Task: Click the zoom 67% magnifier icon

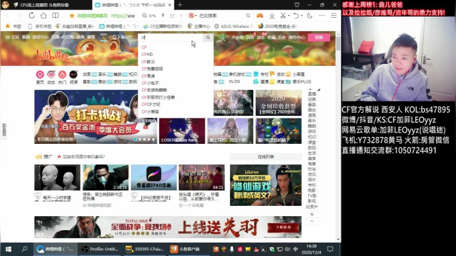Action: click(144, 16)
